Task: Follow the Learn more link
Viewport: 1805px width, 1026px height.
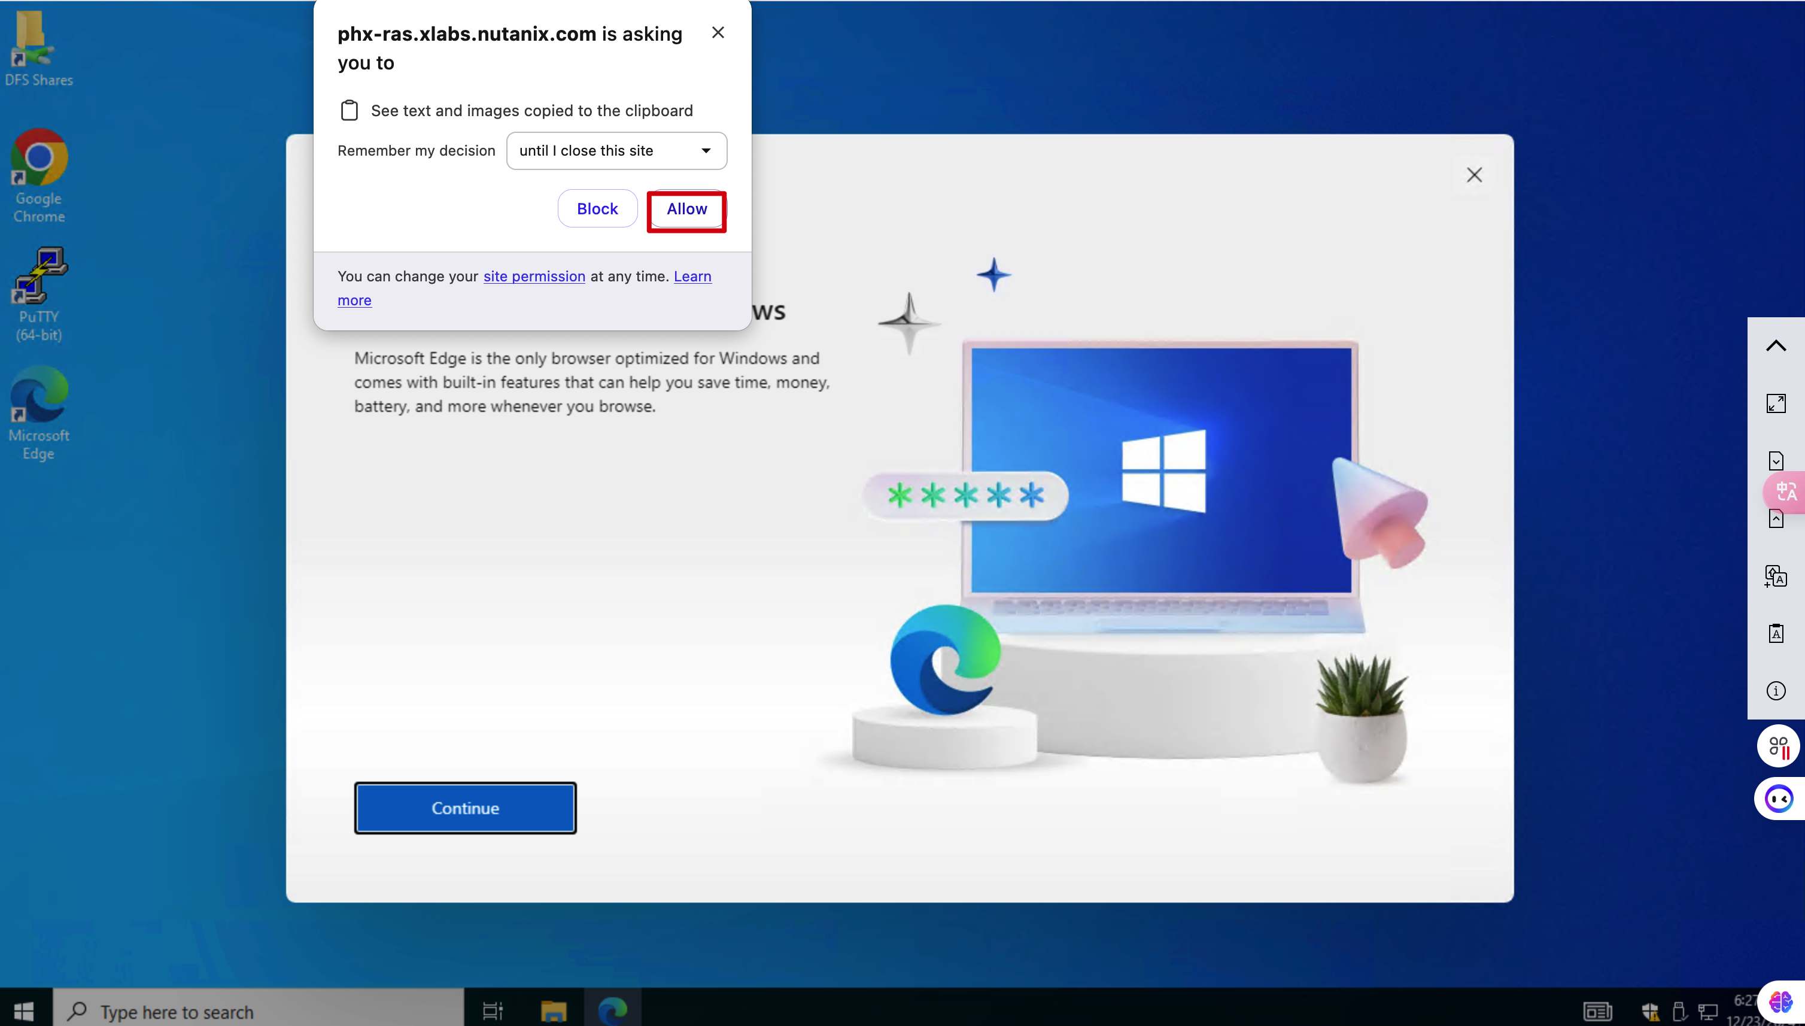Action: (x=524, y=288)
